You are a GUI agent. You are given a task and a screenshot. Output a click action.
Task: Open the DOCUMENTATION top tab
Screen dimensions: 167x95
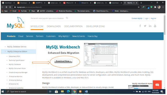pos(74,27)
